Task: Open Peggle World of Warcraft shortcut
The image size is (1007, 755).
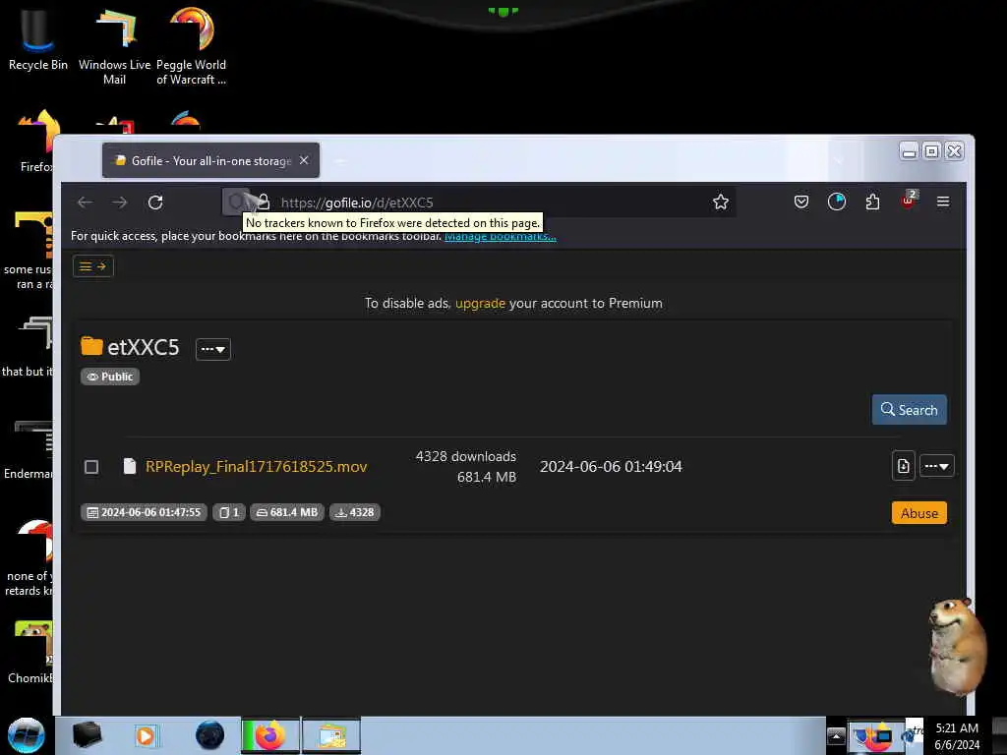Action: click(x=191, y=46)
